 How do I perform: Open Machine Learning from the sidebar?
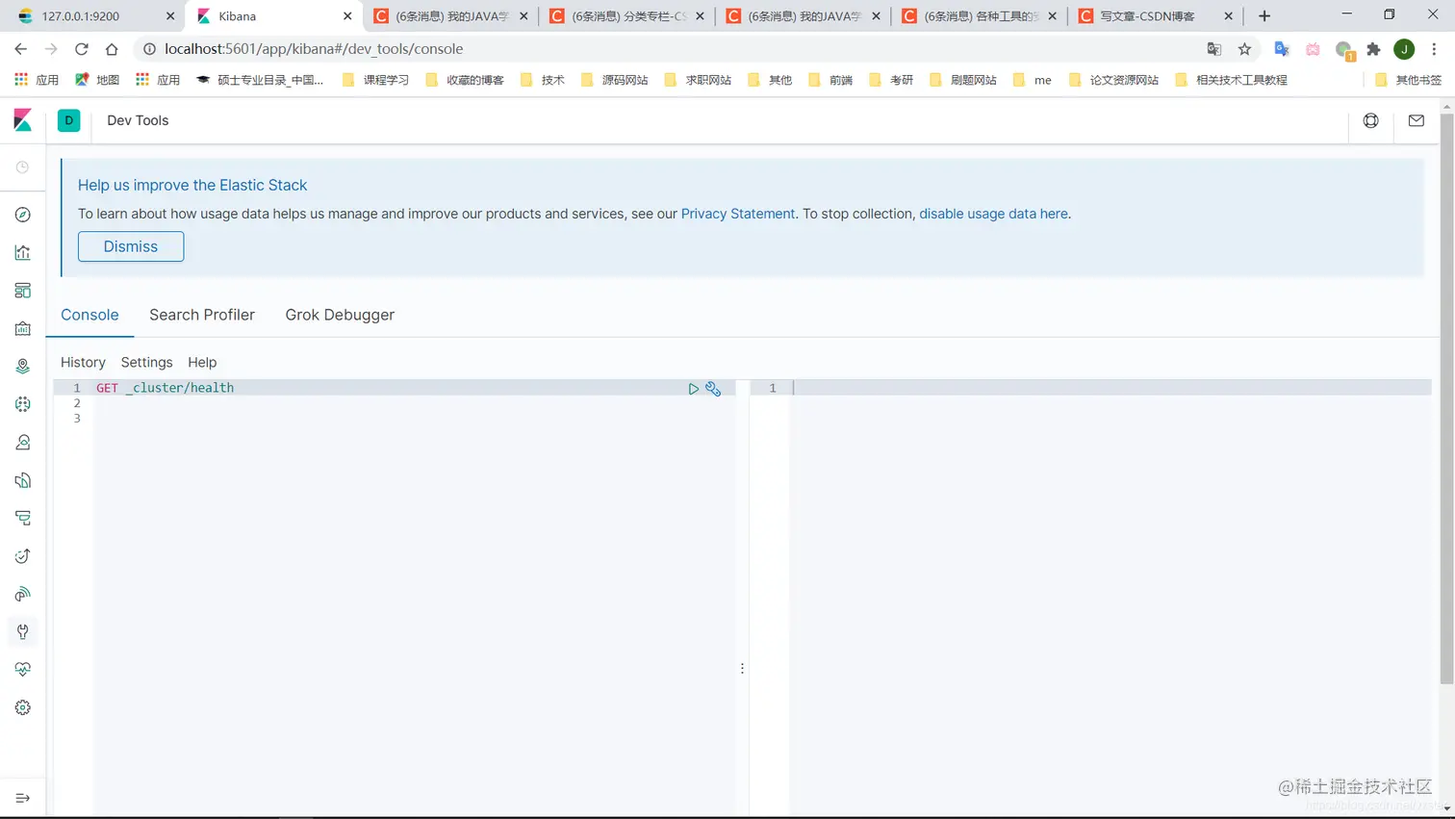click(x=23, y=404)
